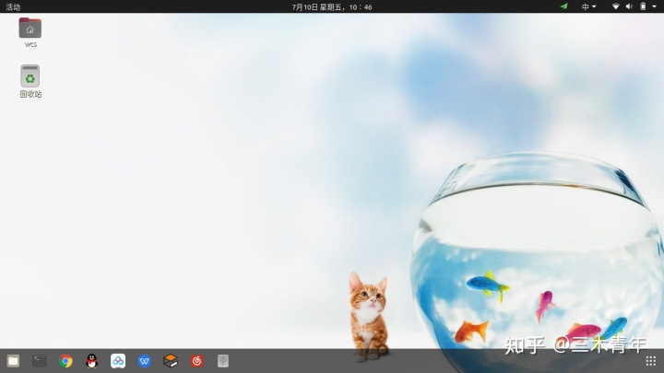The width and height of the screenshot is (664, 373).
Task: Open the Wi-Fi network indicator
Action: point(616,6)
